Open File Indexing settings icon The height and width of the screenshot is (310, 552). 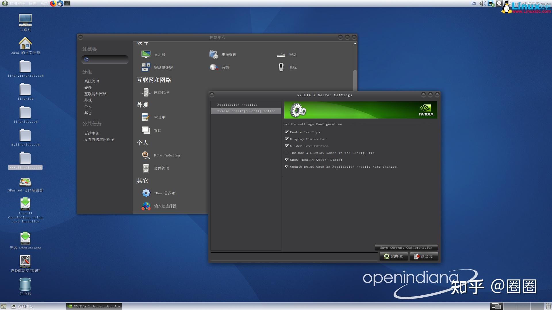146,155
